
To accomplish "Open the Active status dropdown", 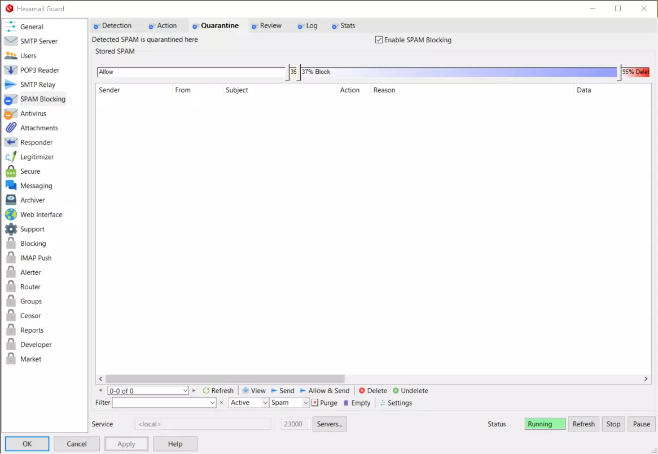I will point(265,403).
